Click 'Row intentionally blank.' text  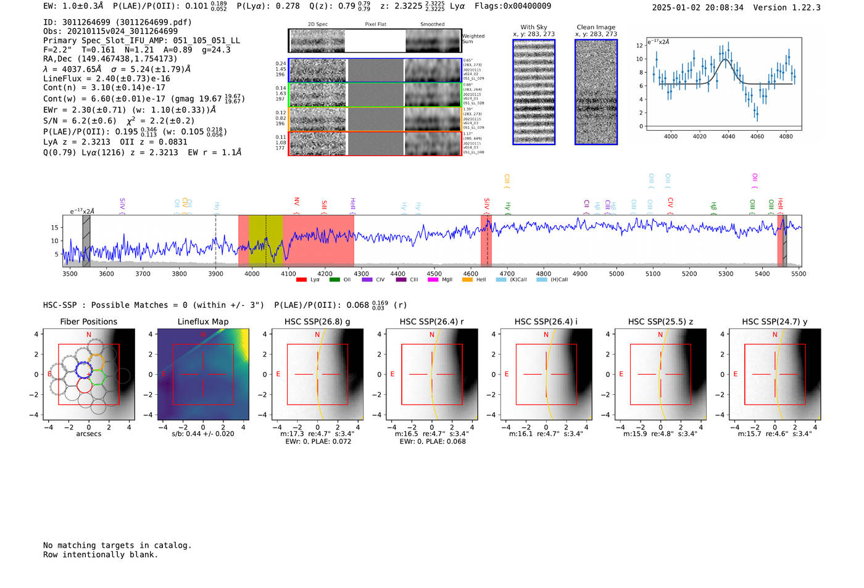101,555
